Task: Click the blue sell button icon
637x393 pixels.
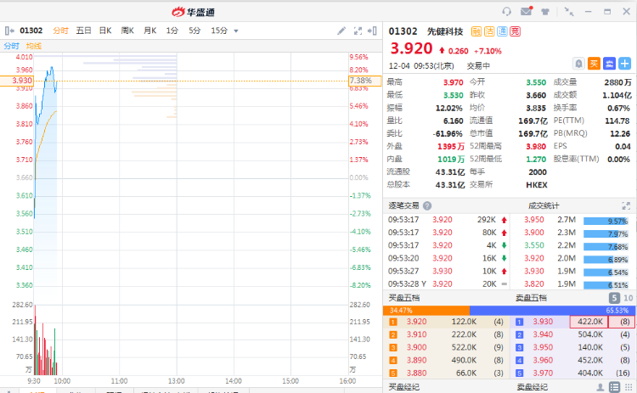Action: point(609,64)
